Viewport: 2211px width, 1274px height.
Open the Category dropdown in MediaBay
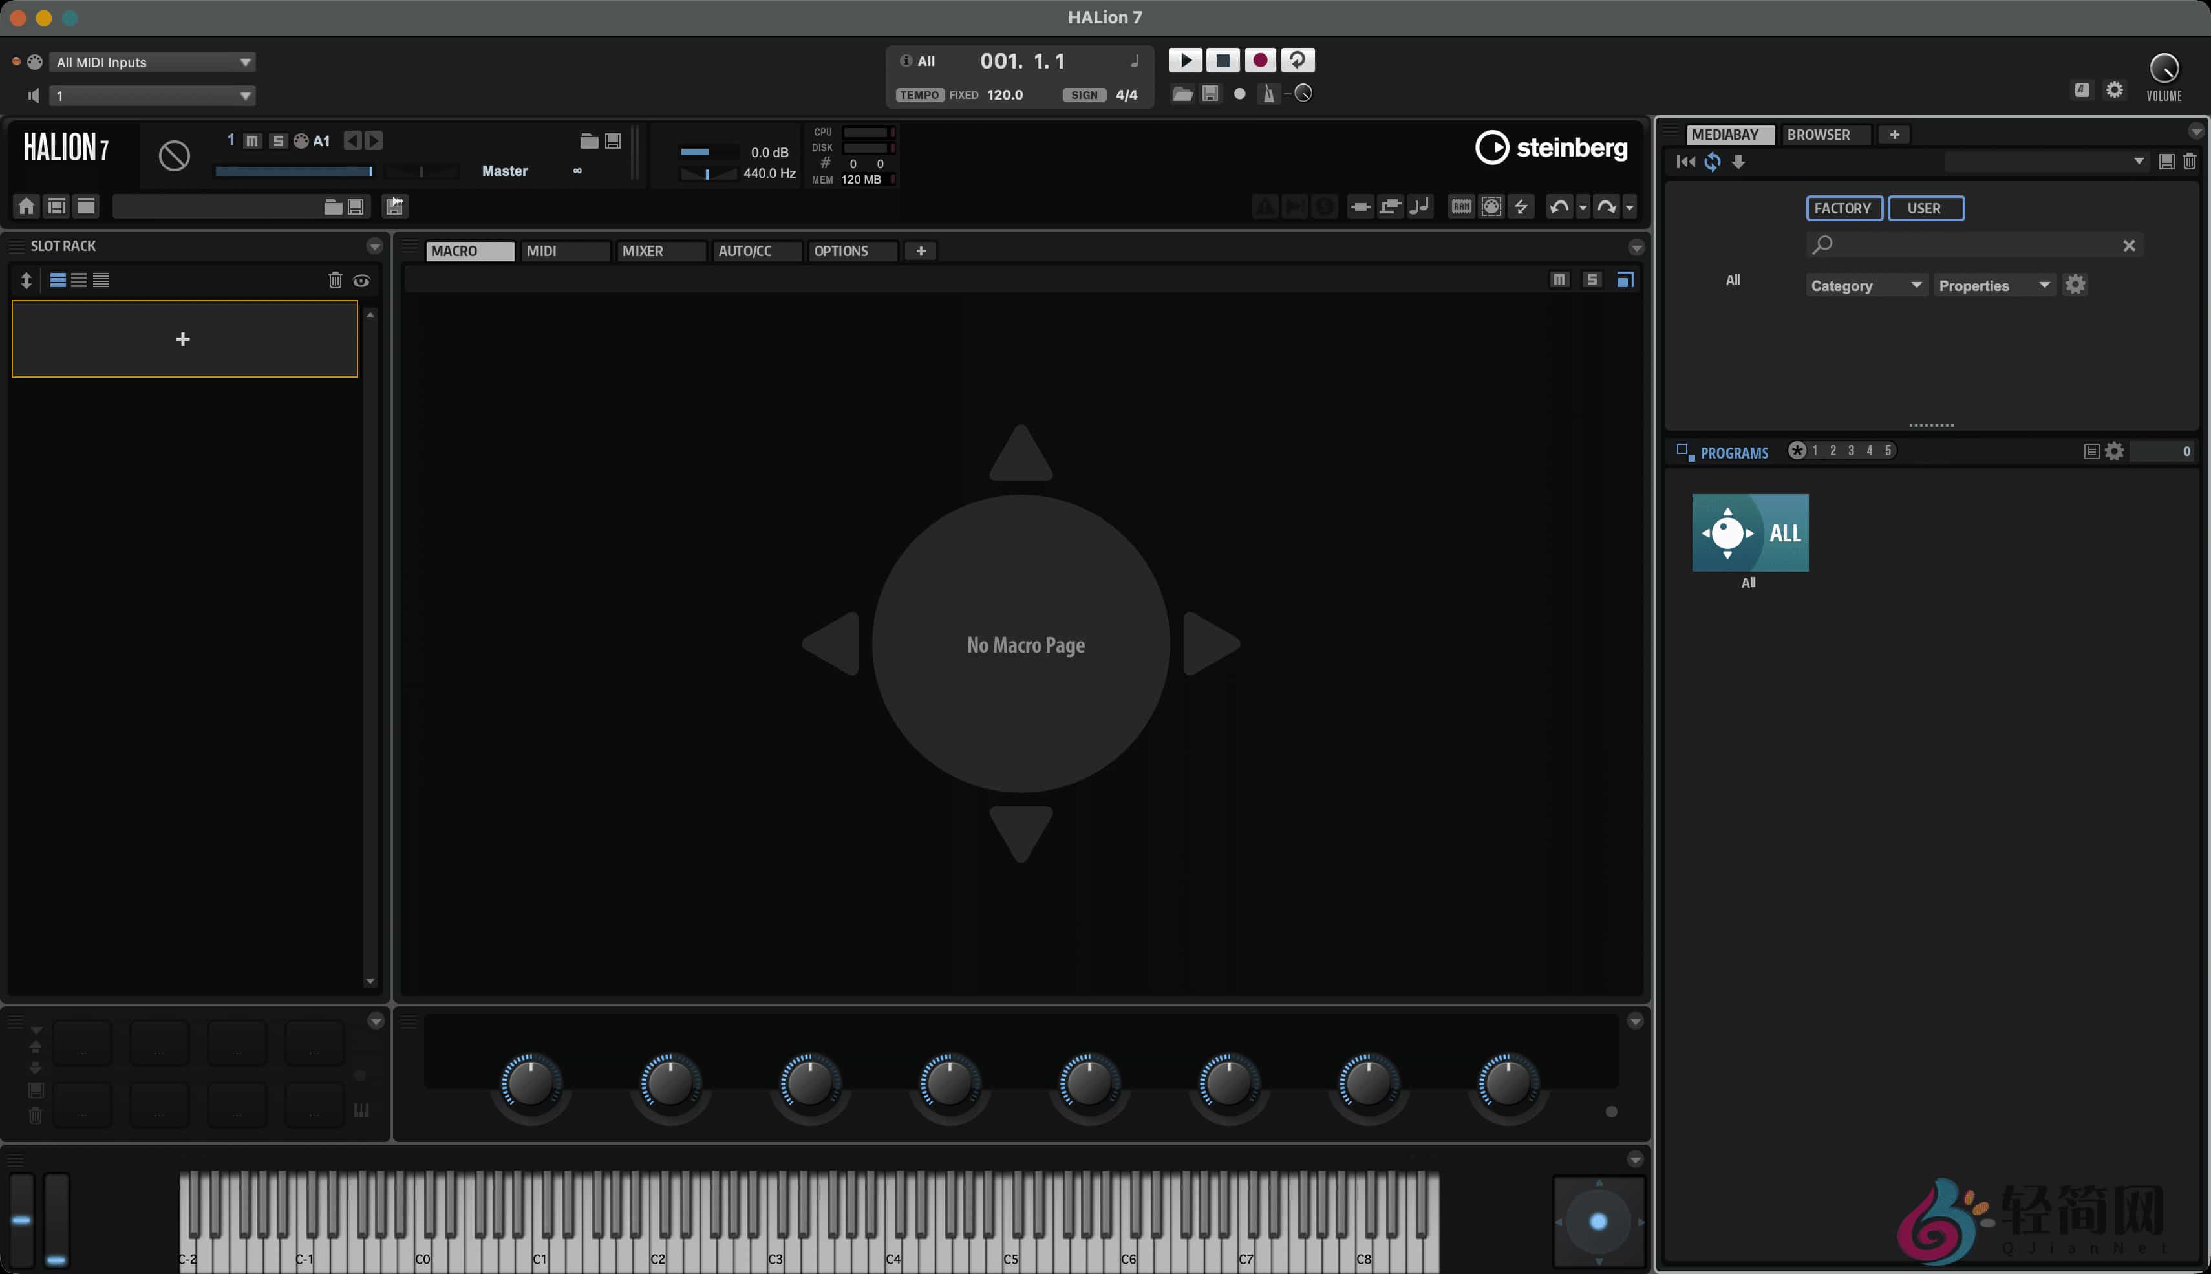(x=1866, y=285)
